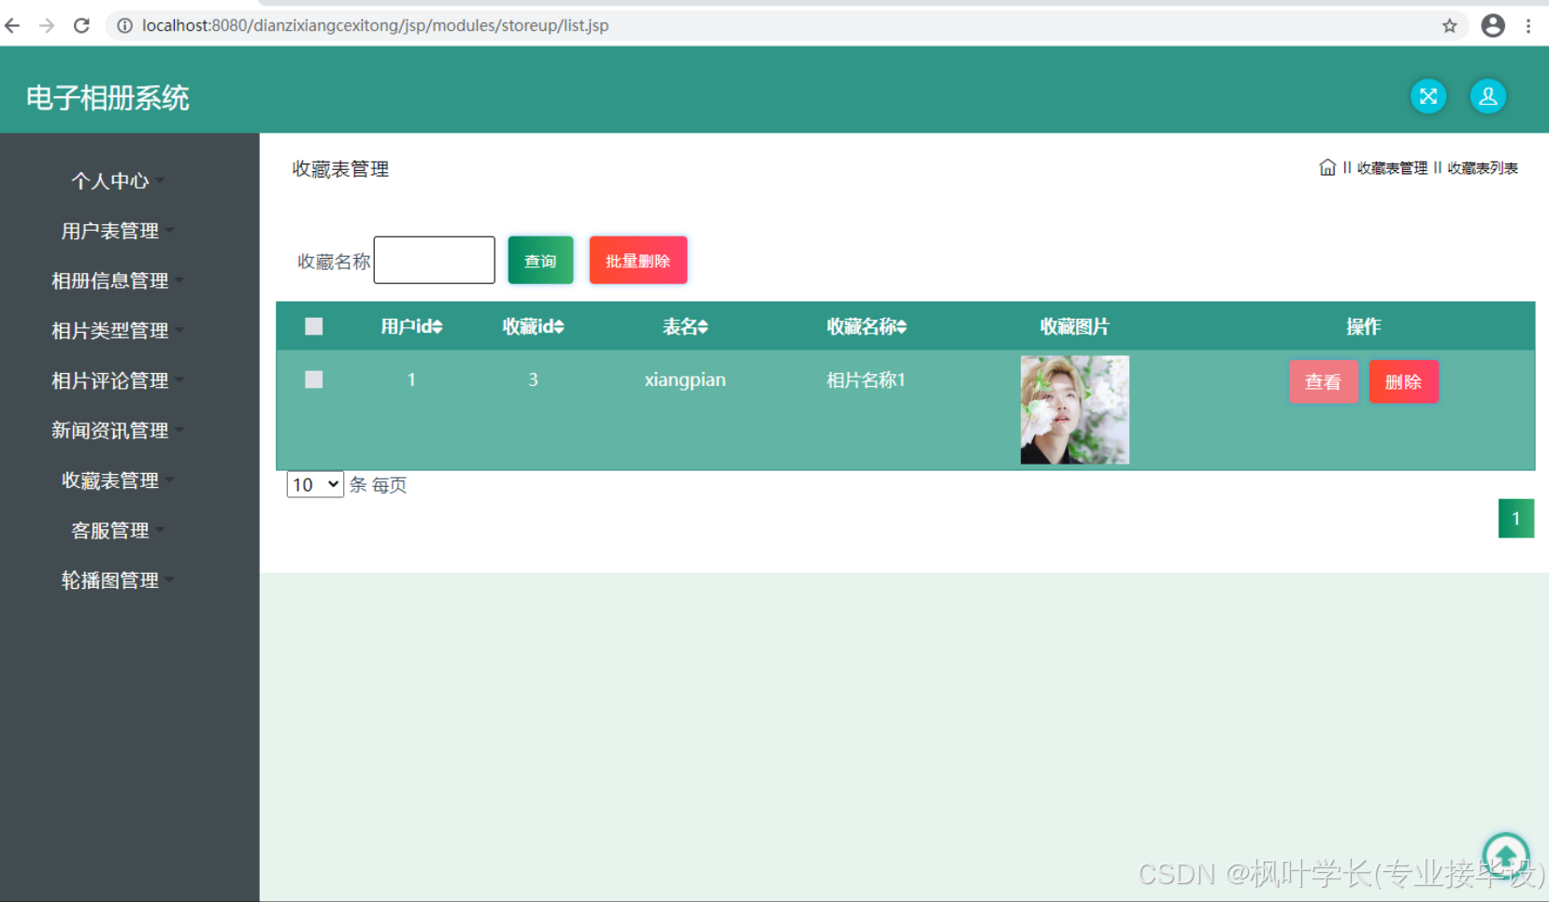Open the Chrome three-dot menu
The image size is (1549, 902).
coord(1528,25)
